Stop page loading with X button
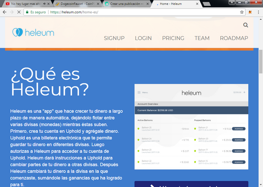This screenshot has height=187, width=263. [x=19, y=12]
